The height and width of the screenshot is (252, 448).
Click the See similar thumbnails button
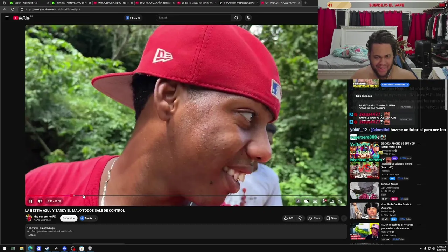point(395,85)
